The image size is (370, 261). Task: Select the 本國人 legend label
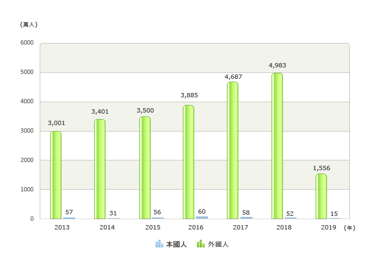[x=176, y=245]
